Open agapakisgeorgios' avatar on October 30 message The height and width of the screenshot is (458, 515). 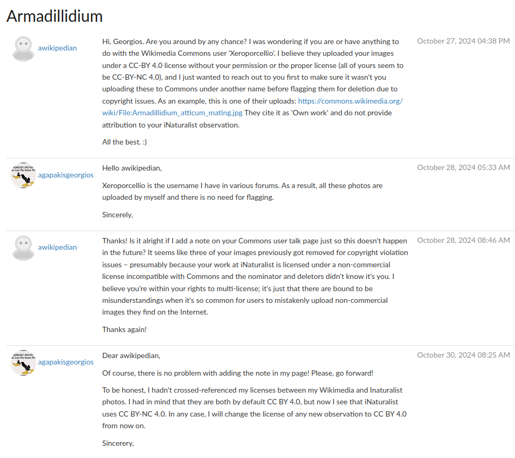coord(23,362)
